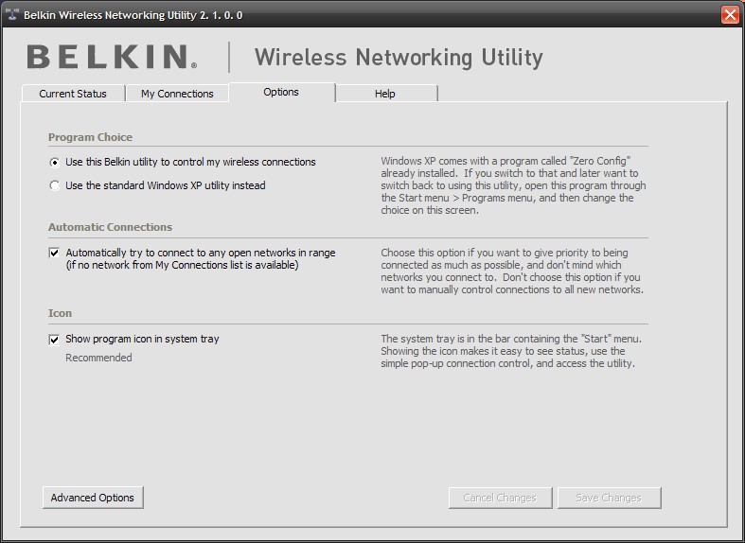Toggle 'Show program icon in system tray' checkbox

(54, 340)
